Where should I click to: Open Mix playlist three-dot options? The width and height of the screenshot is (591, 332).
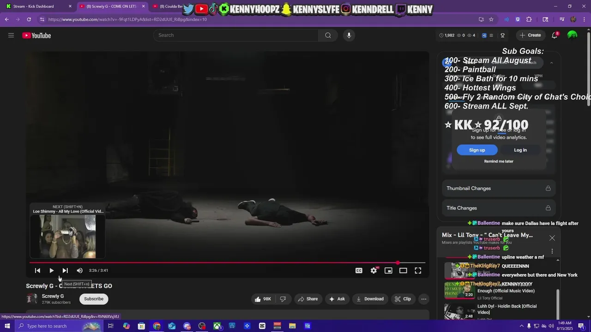point(552,251)
